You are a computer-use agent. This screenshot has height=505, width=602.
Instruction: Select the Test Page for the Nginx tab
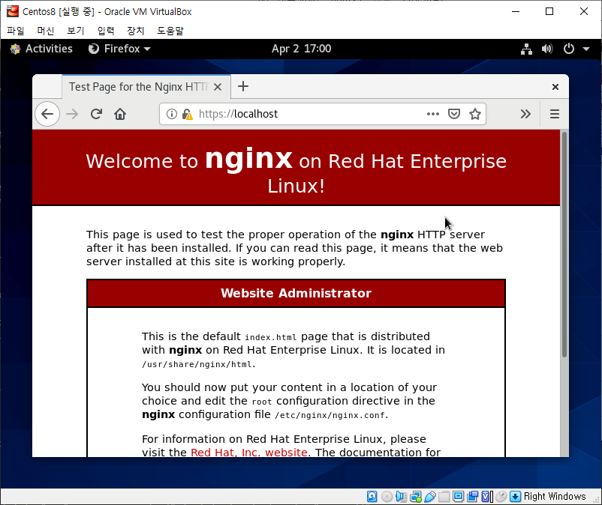[146, 87]
